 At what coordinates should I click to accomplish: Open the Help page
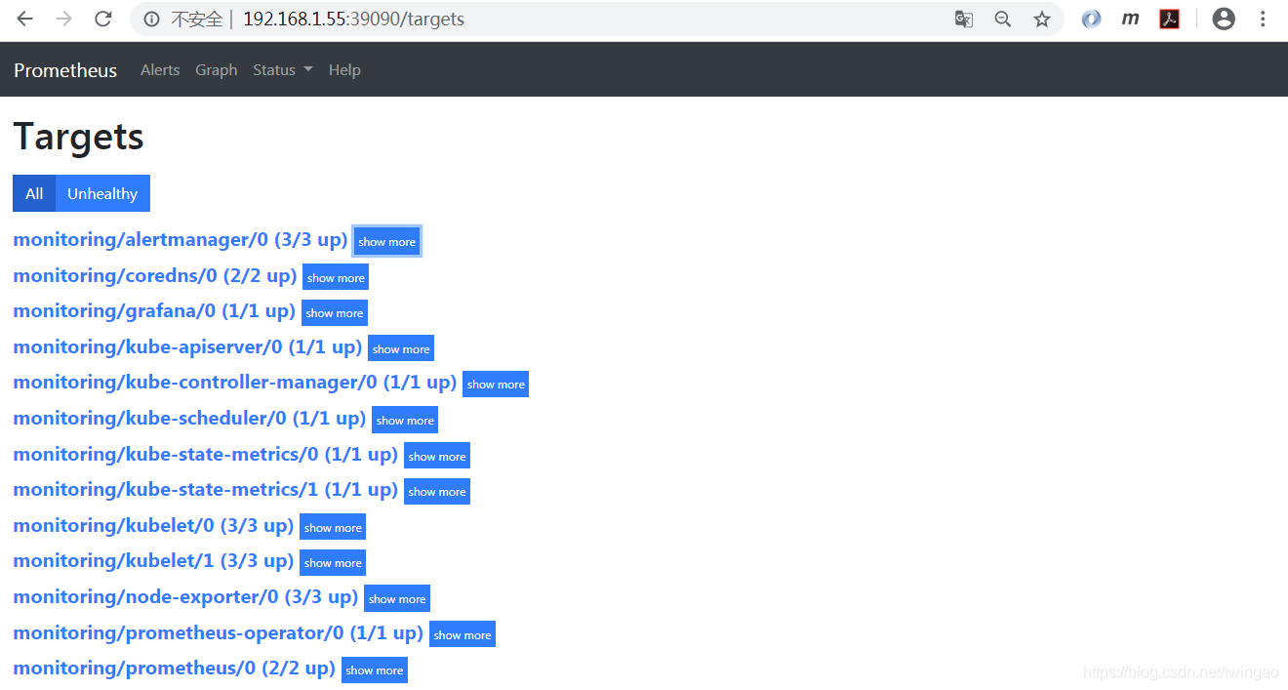pos(344,70)
